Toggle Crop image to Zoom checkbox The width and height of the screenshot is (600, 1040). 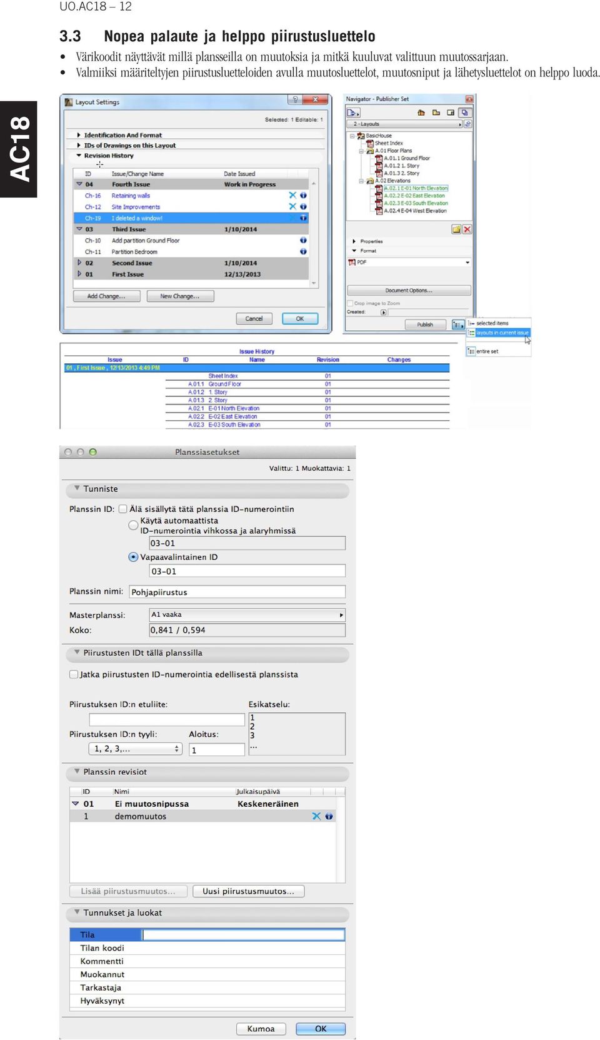click(x=350, y=303)
